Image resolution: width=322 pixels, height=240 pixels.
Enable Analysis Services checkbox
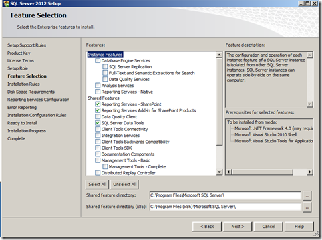(98, 86)
